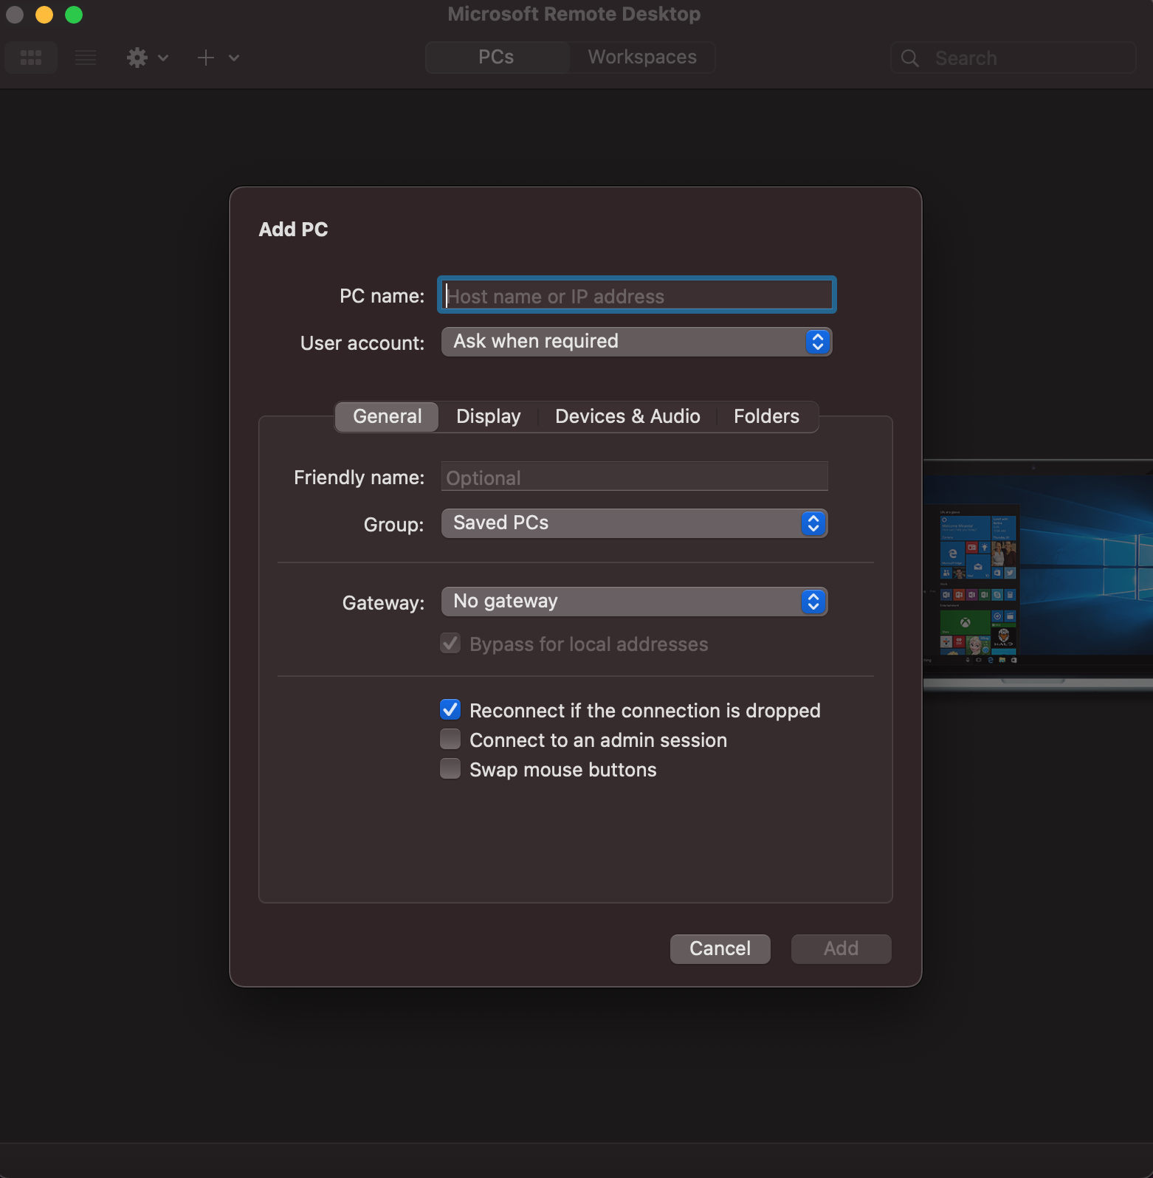
Task: Select the Workspaces tab
Action: click(x=642, y=58)
